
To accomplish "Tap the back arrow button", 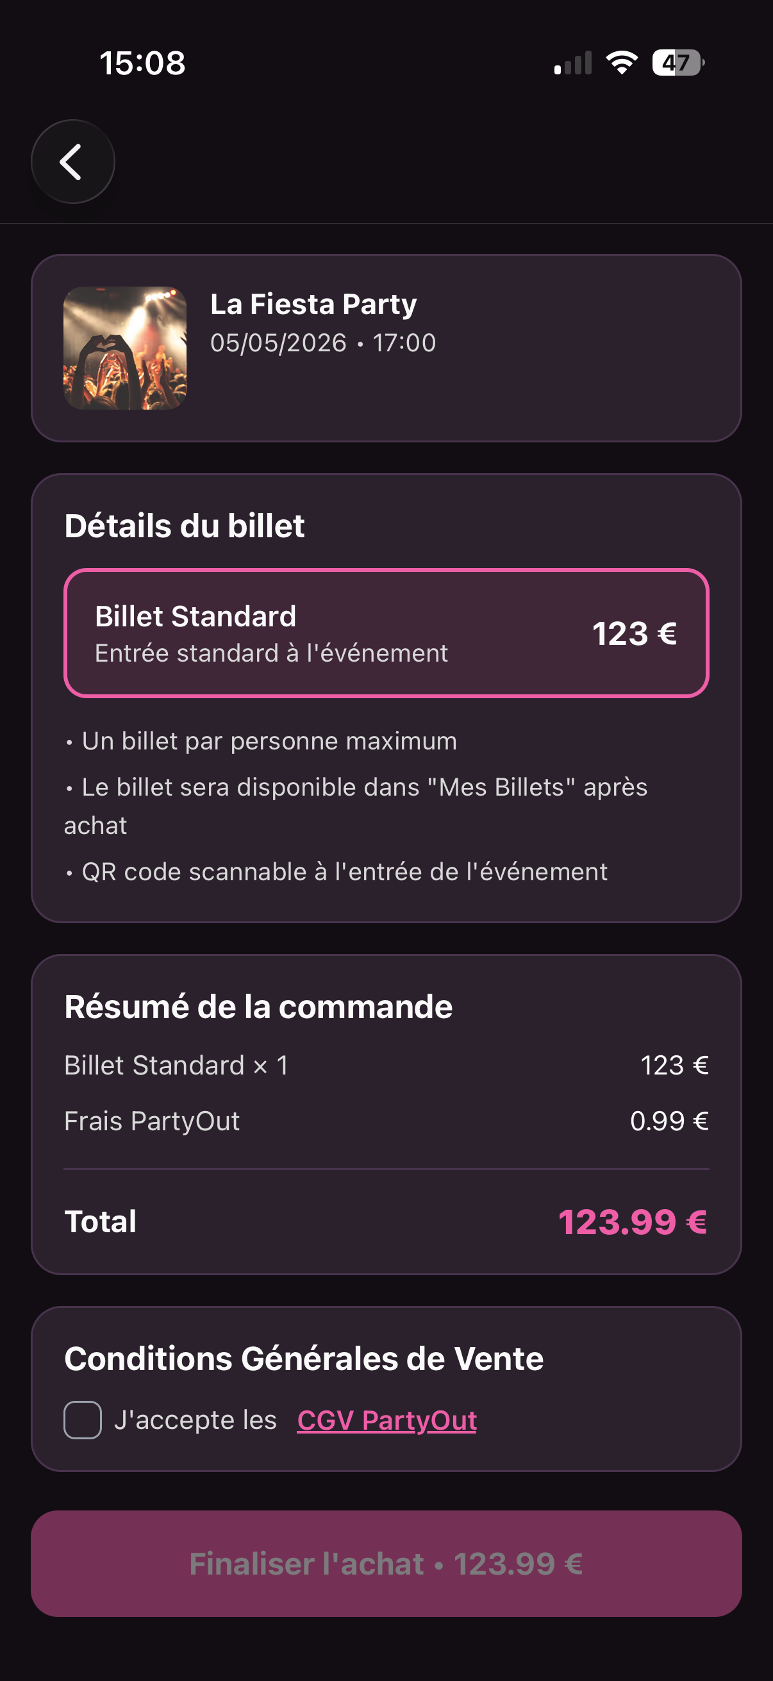I will pos(73,161).
